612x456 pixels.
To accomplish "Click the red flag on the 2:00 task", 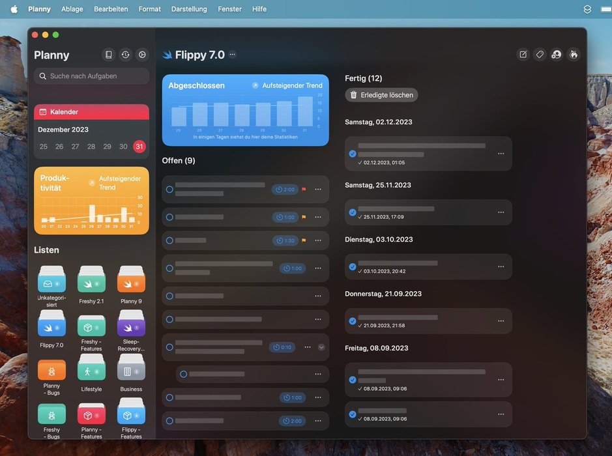I will click(x=304, y=189).
